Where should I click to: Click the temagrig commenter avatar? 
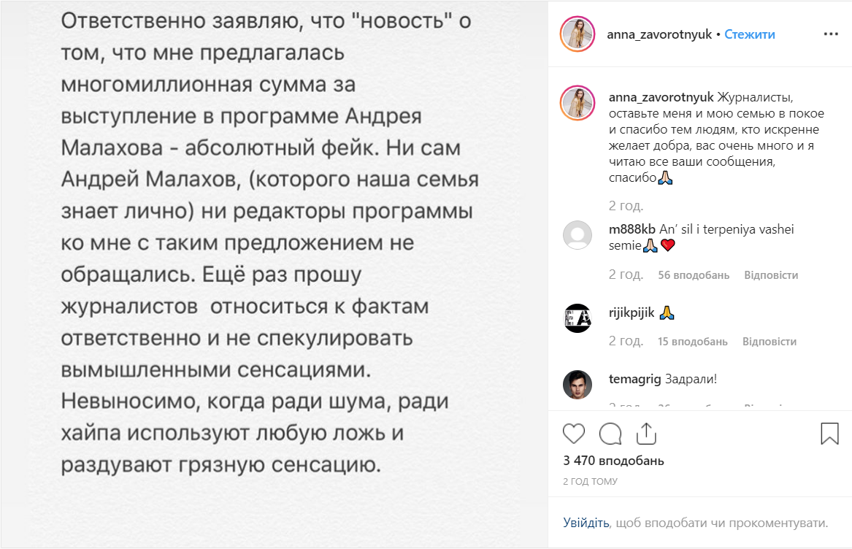(x=577, y=385)
